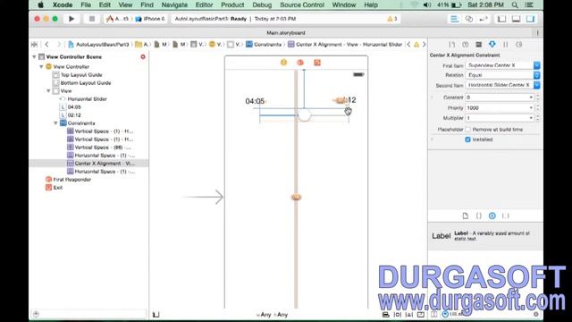The height and width of the screenshot is (322, 572).
Task: Open the Priority value dropdown
Action: (x=531, y=108)
